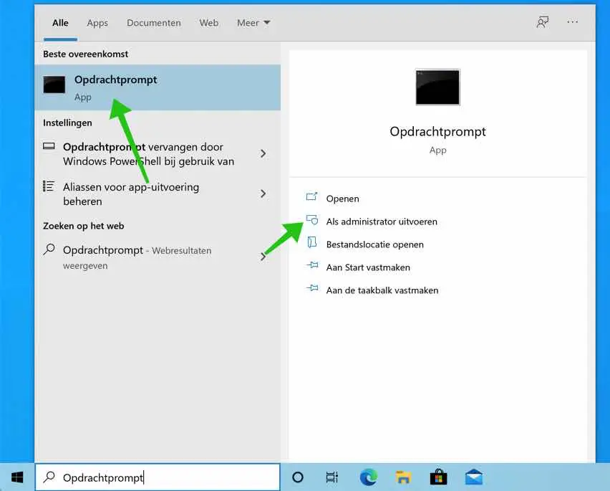
Task: Open Microsoft Store from the taskbar
Action: coord(438,477)
